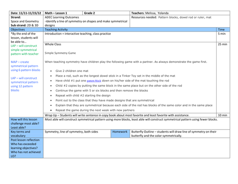Click the 'Grade 2' cell
This screenshot has width=238, height=184.
pos(106,13)
